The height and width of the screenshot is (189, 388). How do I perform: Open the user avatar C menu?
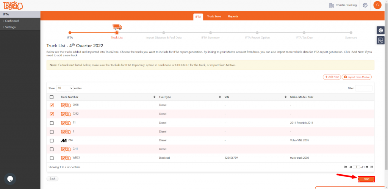pos(377,5)
